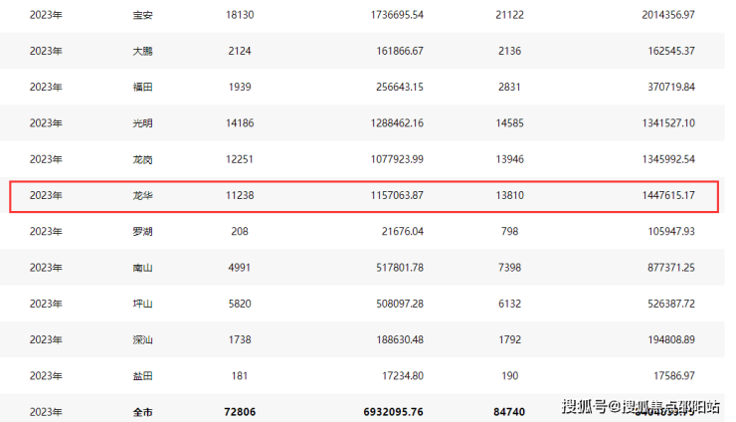Image resolution: width=736 pixels, height=422 pixels.
Task: Click the 盐田 district cell
Action: coord(142,376)
